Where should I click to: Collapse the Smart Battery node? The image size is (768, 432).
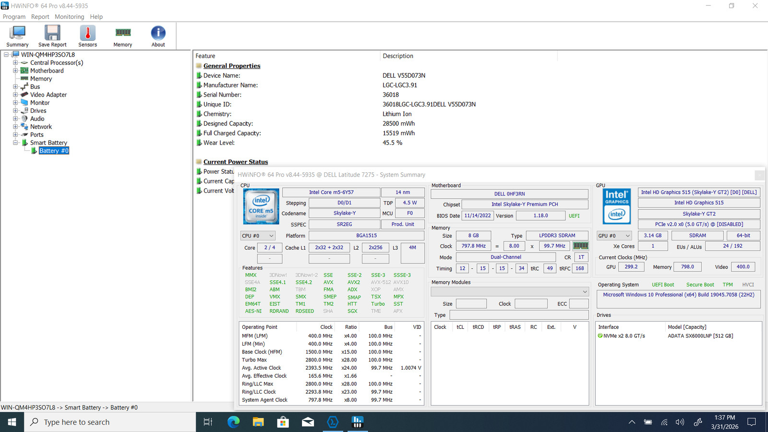pyautogui.click(x=15, y=143)
